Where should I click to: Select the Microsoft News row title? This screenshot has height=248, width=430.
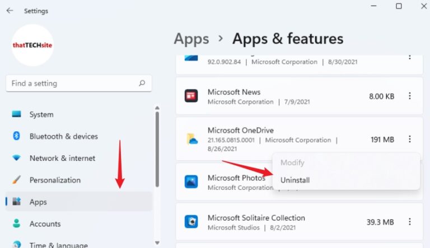tap(234, 92)
